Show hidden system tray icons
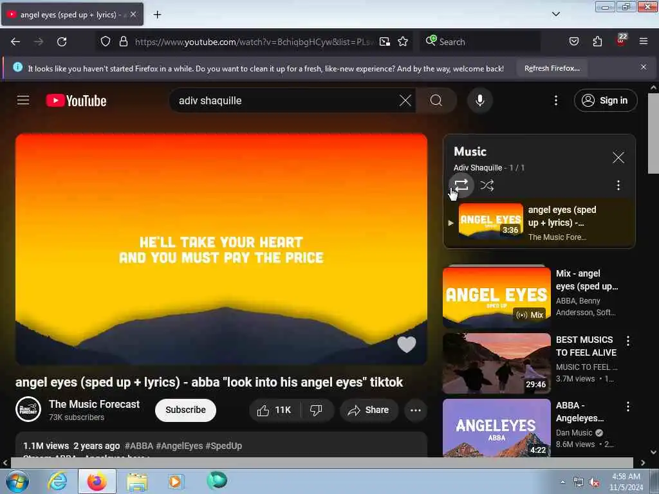This screenshot has height=494, width=659. coord(562,482)
